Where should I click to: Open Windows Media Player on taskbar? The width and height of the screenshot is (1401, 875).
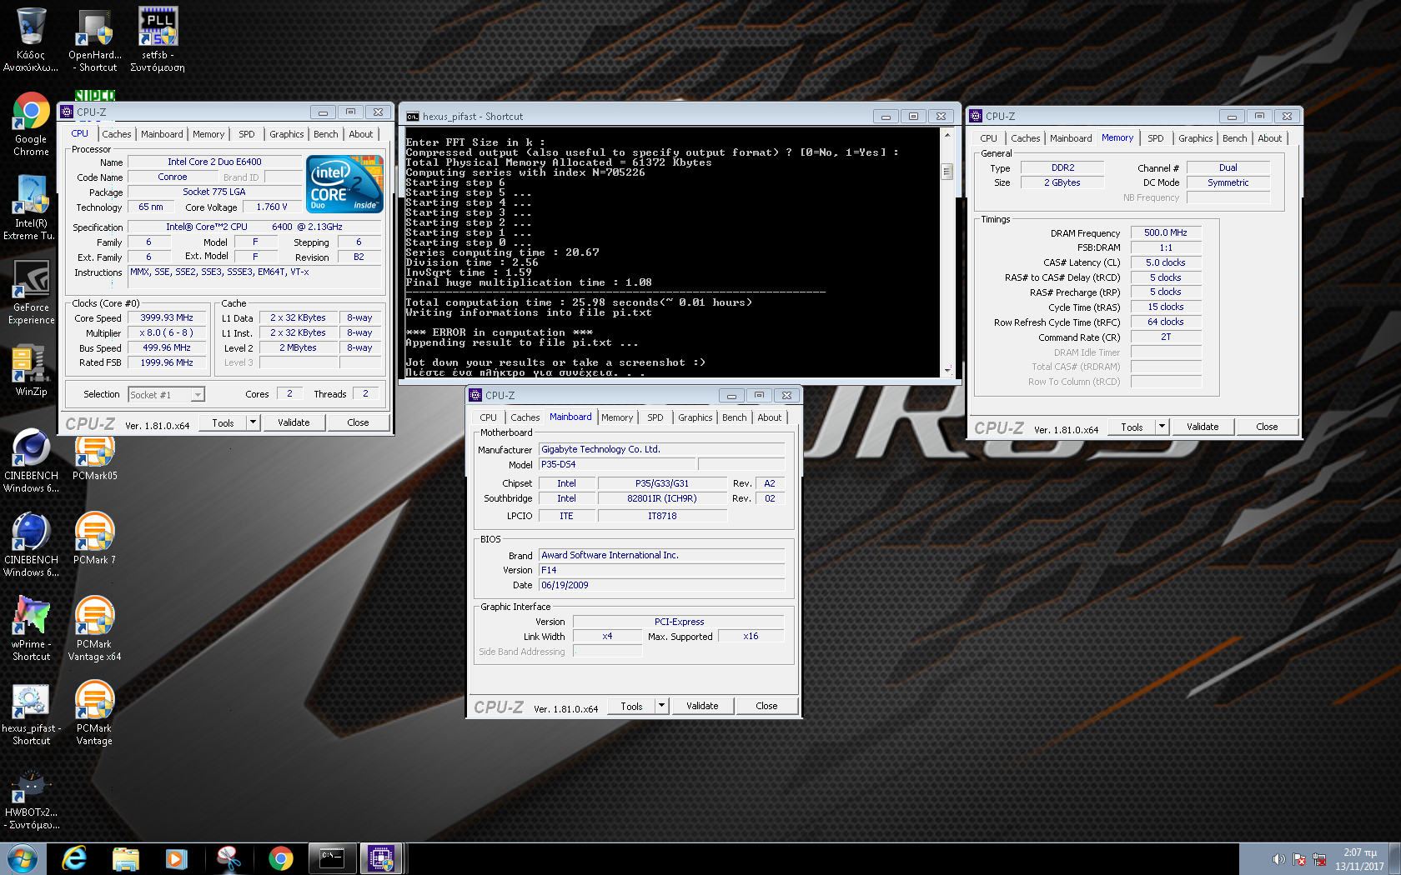(177, 858)
